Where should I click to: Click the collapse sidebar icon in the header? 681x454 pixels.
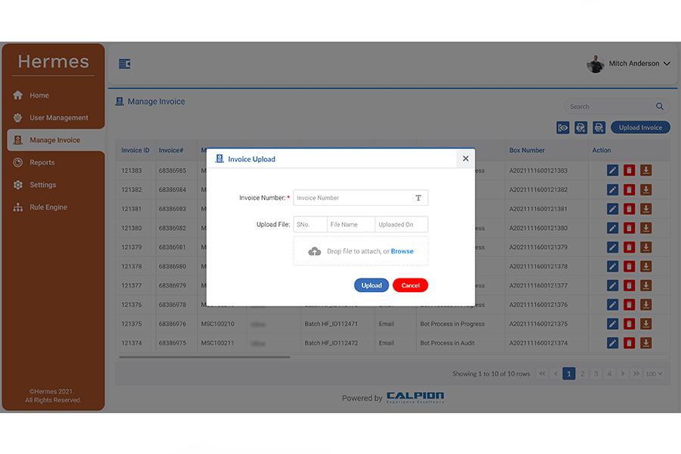124,64
